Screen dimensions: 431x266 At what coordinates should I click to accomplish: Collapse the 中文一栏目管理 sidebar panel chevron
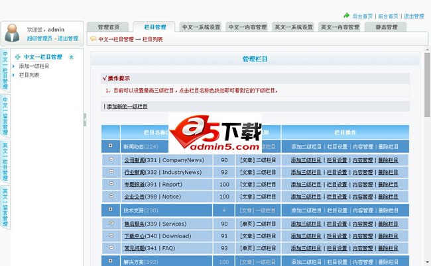[x=72, y=57]
